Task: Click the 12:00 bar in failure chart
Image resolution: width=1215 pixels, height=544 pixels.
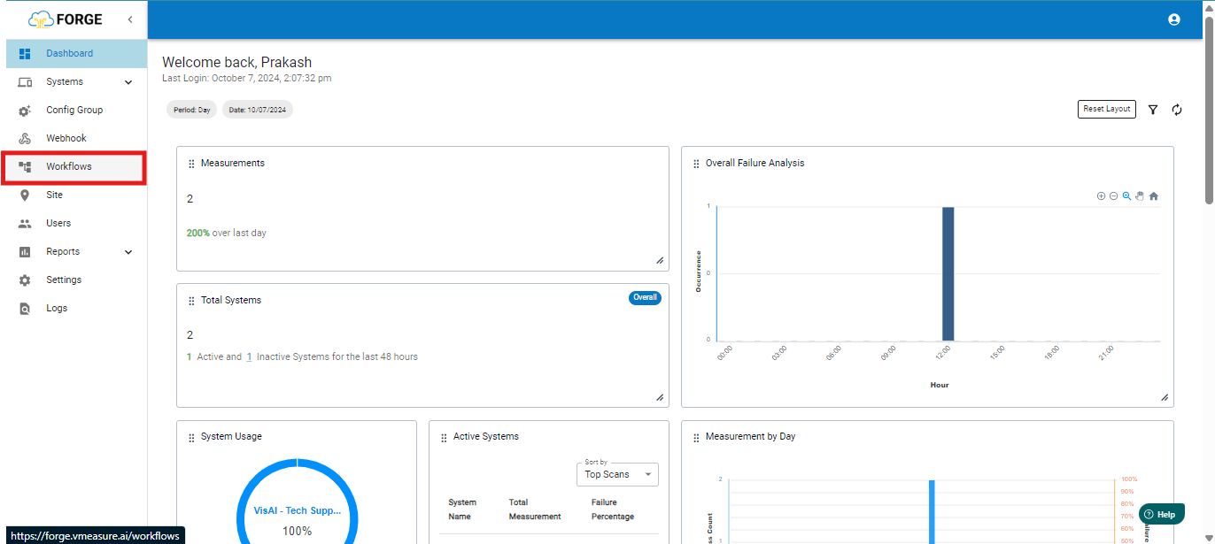Action: [x=948, y=273]
